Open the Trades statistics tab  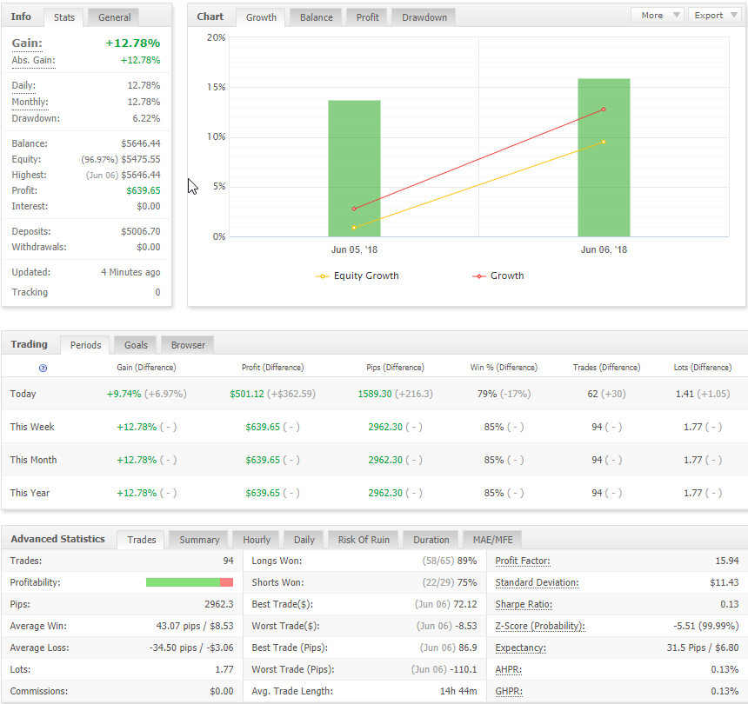[x=141, y=540]
